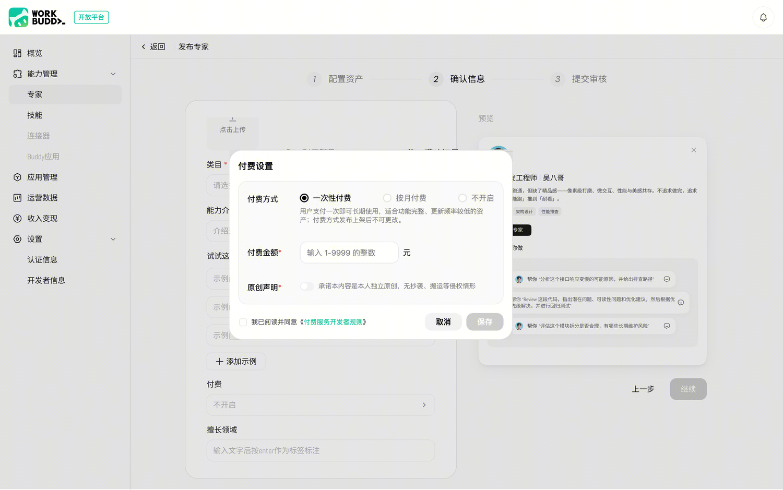The height and width of the screenshot is (490, 783).
Task: Open the 付费服务开发者规则 link
Action: point(333,322)
